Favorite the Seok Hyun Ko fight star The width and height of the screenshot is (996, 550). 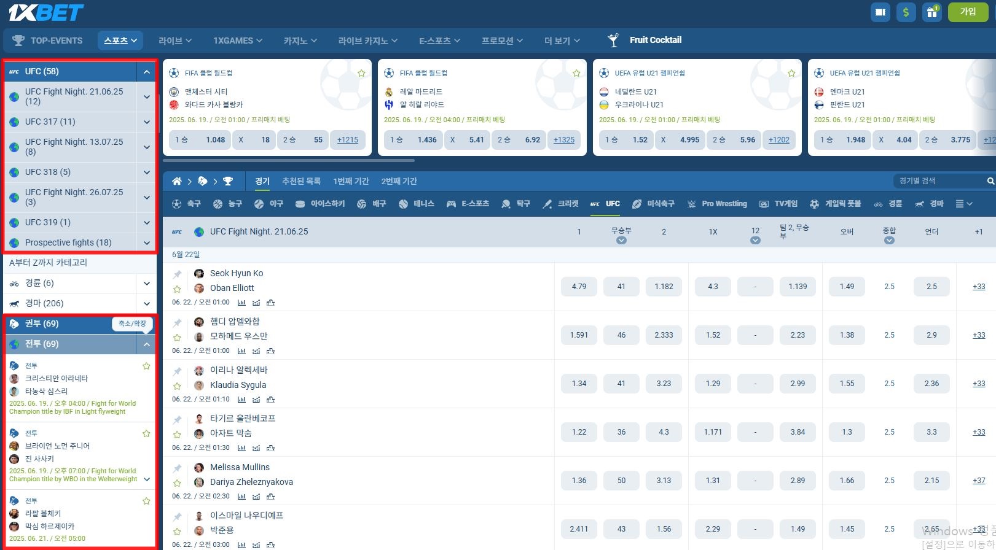177,289
